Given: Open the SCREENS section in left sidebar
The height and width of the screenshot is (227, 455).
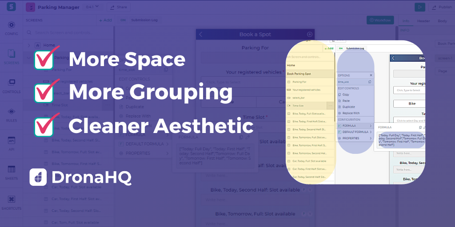Looking at the screenshot, I should (11, 57).
